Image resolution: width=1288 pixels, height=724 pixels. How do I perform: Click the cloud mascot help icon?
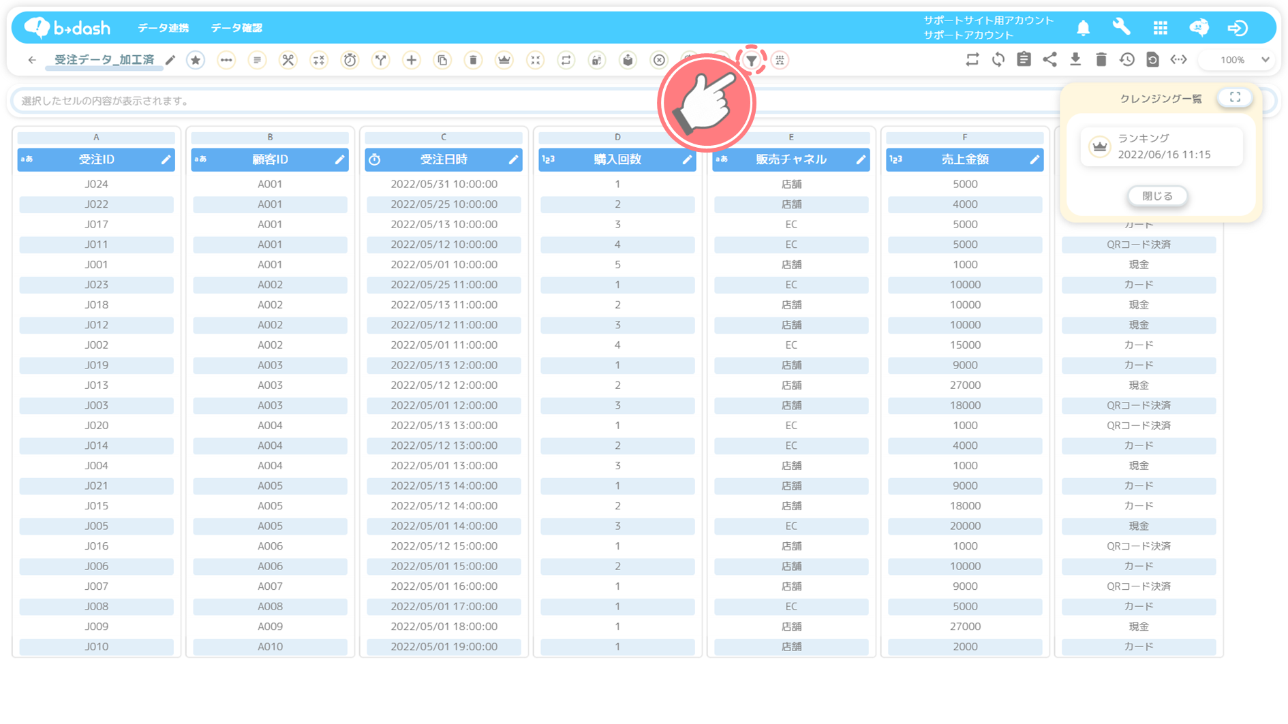tap(1199, 27)
